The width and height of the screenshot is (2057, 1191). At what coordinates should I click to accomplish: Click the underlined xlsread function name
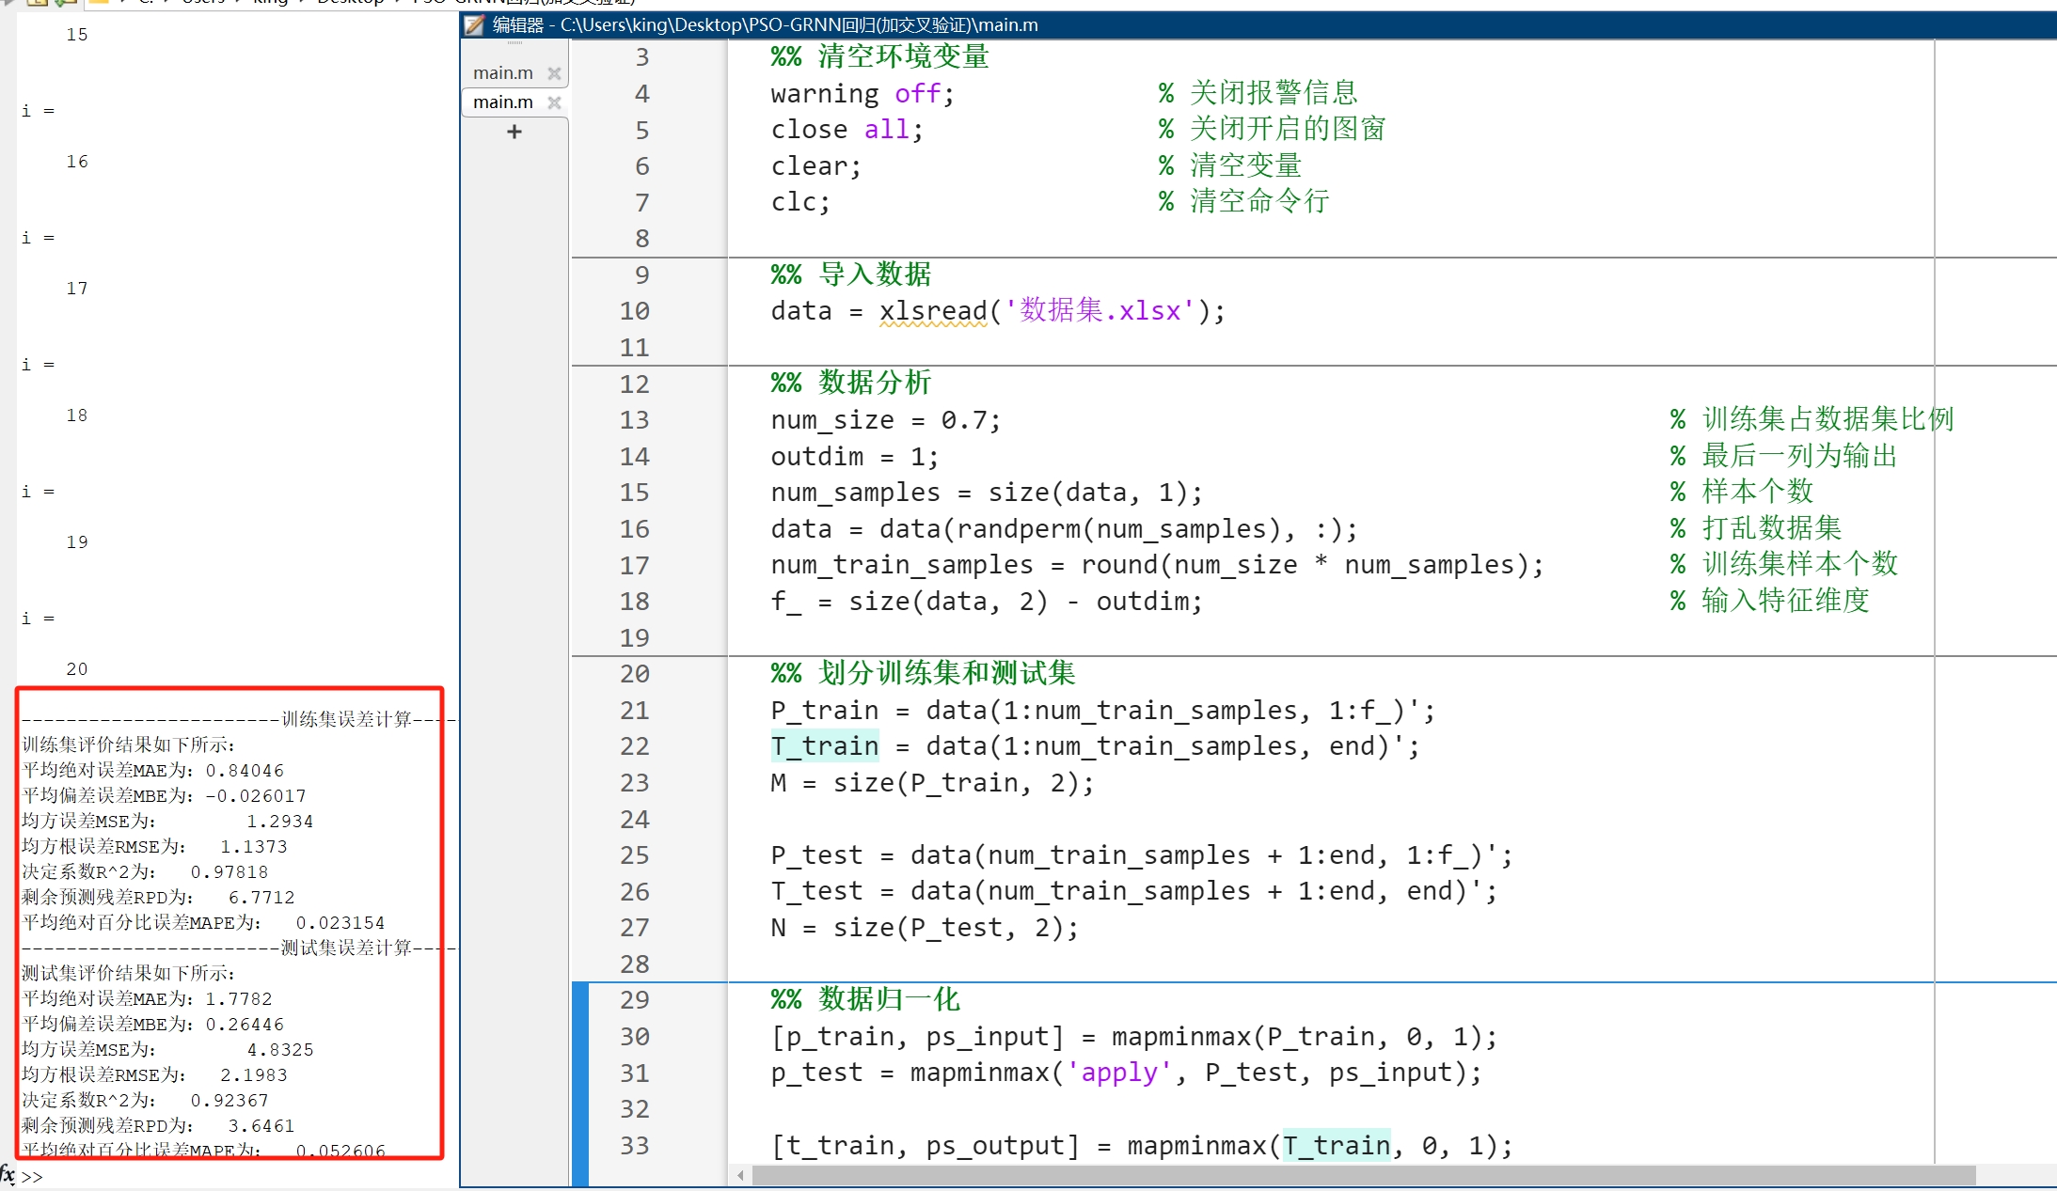[933, 311]
